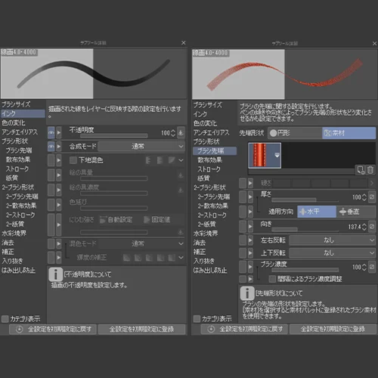Click the 硬さ right arrow icon

(x=372, y=183)
